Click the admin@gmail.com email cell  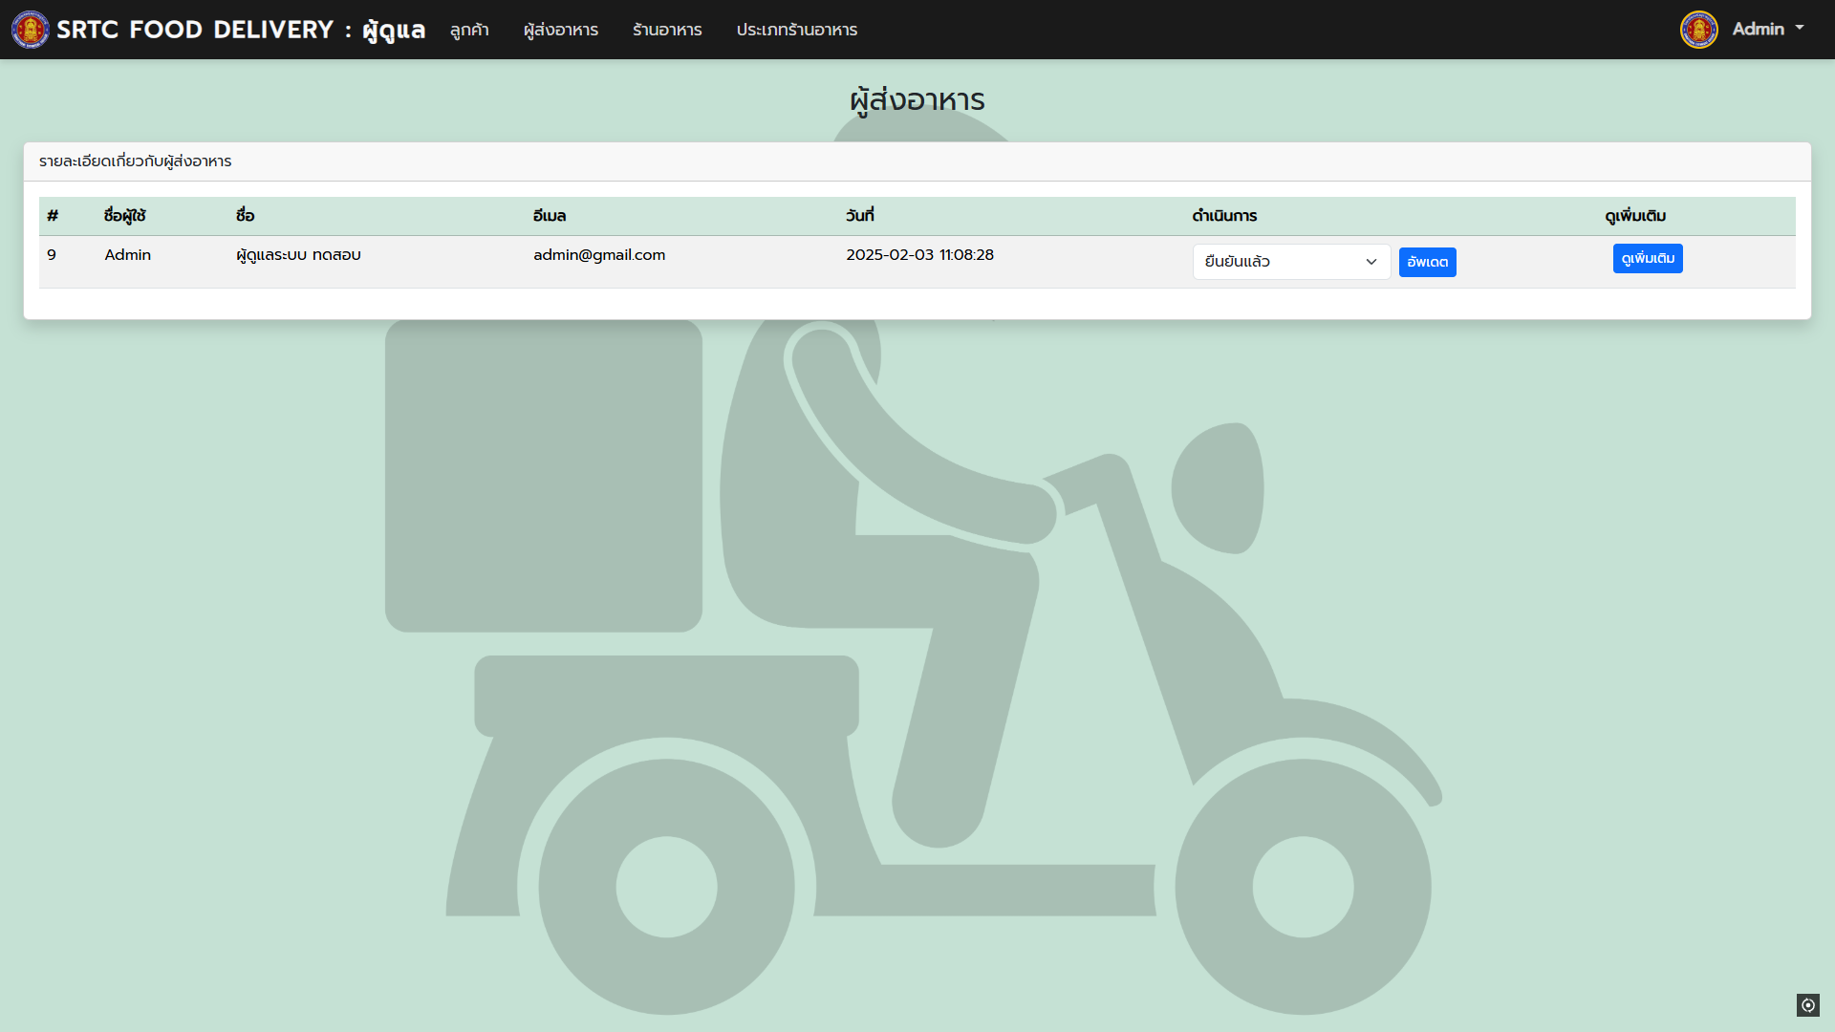point(599,255)
